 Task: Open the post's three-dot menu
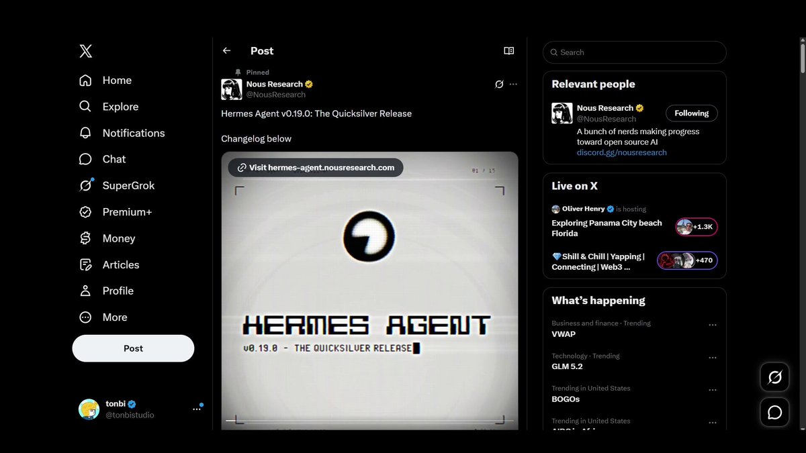coord(514,84)
